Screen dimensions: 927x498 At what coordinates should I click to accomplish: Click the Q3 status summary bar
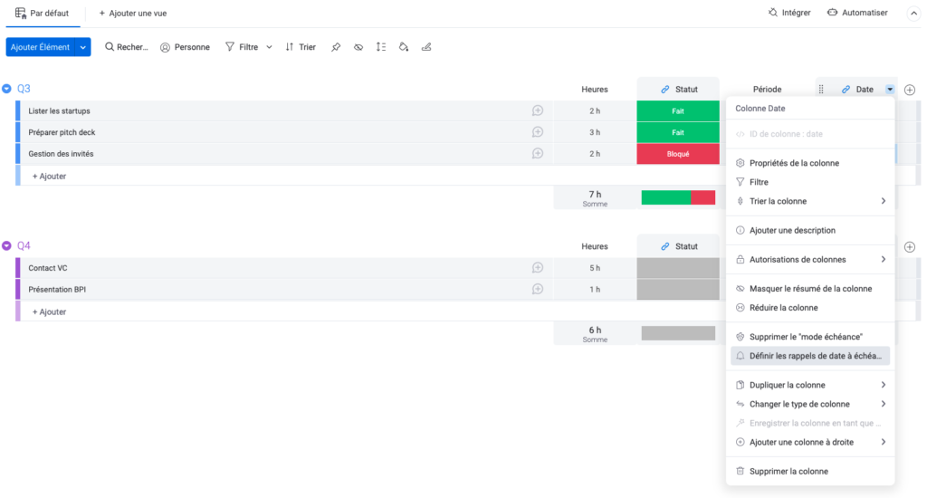coord(678,197)
